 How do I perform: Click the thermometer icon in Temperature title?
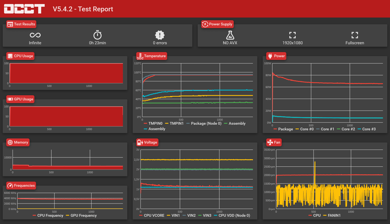(x=140, y=56)
